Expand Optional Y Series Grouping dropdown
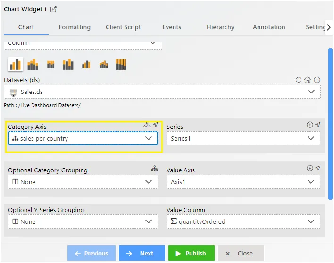This screenshot has height=263, width=334. click(x=83, y=221)
